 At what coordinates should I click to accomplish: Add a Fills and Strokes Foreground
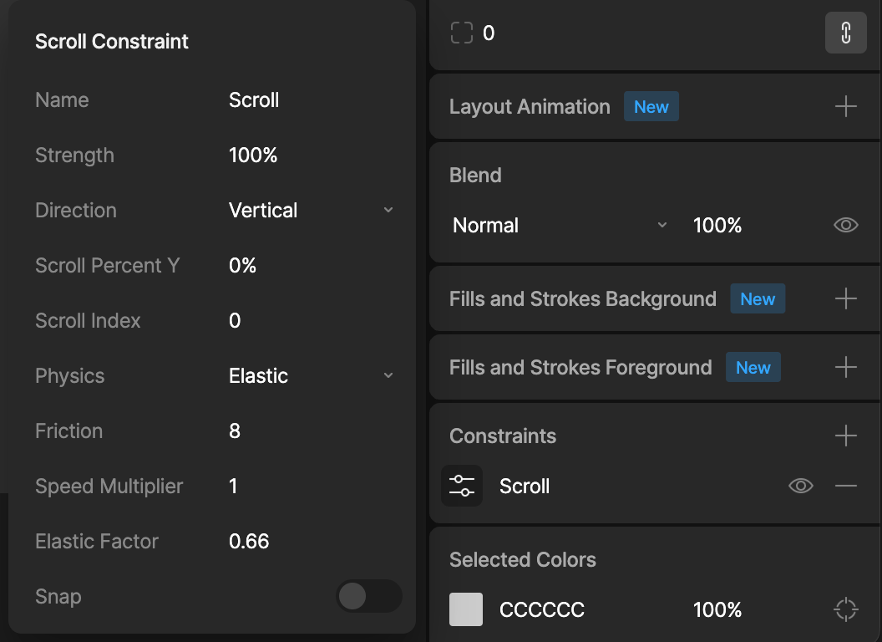click(845, 367)
